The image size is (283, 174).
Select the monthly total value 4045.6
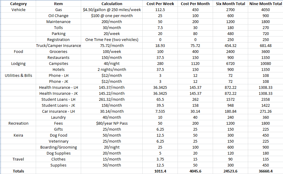[195, 171]
